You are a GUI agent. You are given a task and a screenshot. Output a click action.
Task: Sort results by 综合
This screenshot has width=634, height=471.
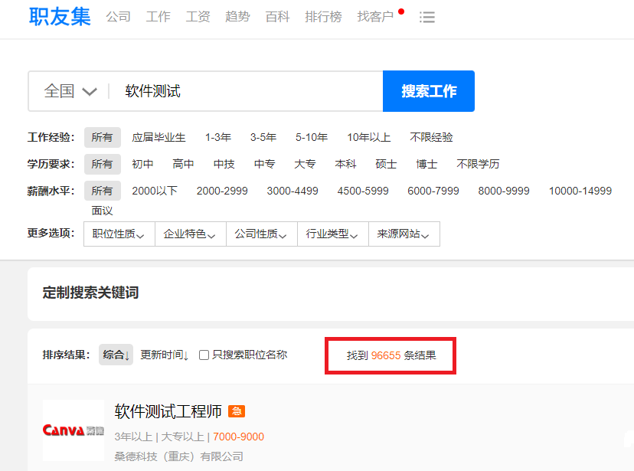116,355
